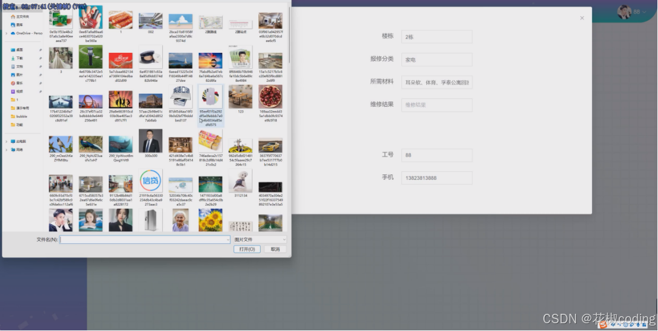Viewport: 658px width, 331px height.
Task: Expand the OneDrive tree node
Action: point(7,33)
